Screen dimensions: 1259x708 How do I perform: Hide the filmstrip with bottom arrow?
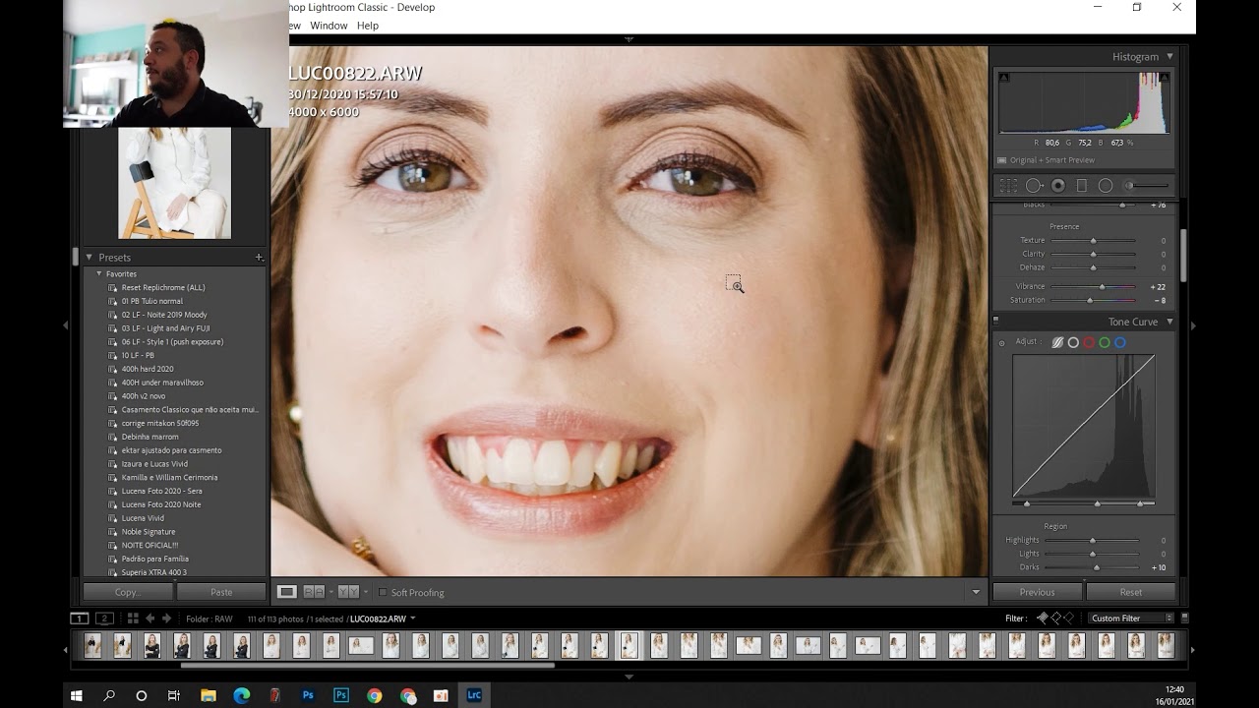click(629, 677)
